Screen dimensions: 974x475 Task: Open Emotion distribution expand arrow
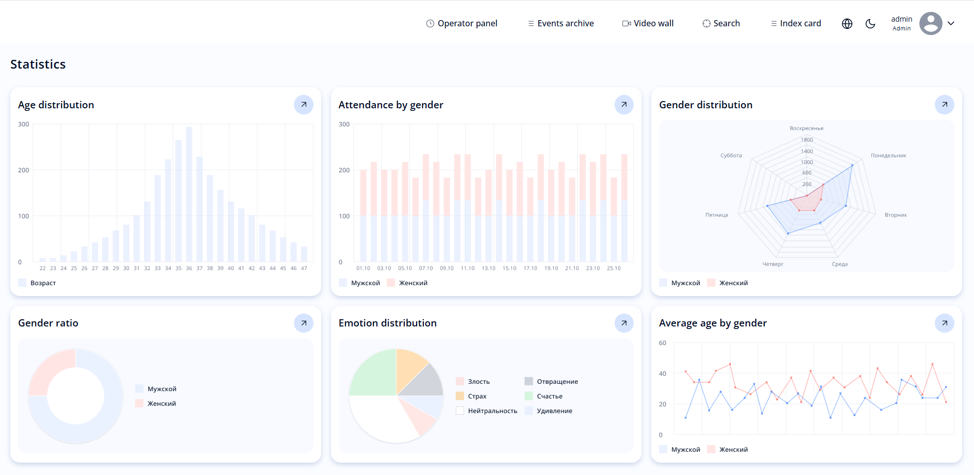click(624, 323)
